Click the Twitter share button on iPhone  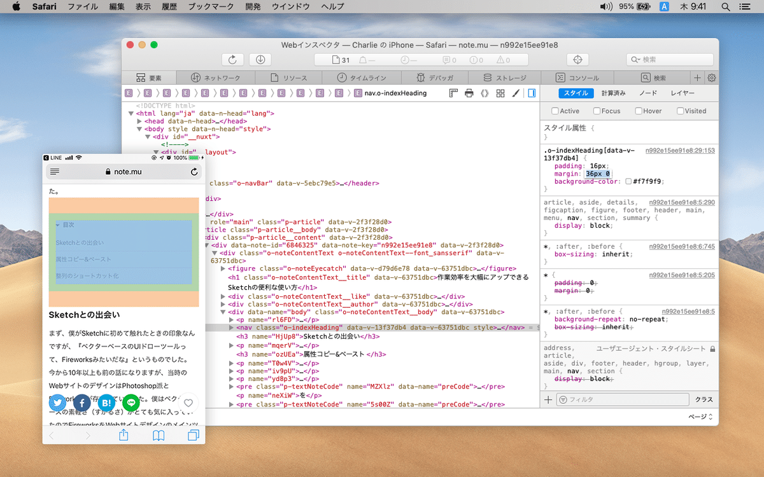click(x=58, y=403)
